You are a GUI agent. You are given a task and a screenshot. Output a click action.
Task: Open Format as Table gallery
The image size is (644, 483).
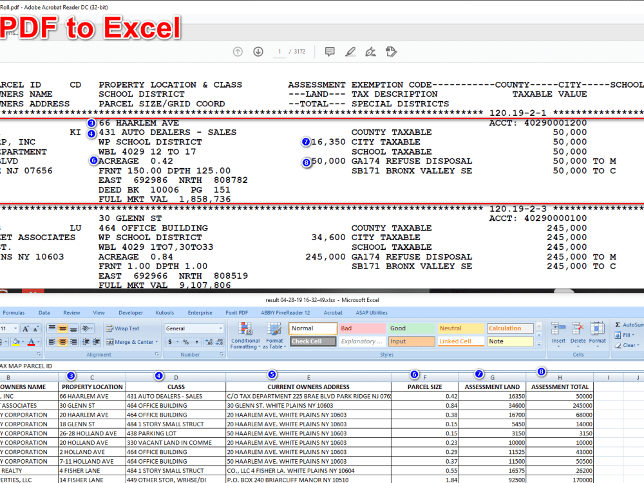[x=274, y=336]
